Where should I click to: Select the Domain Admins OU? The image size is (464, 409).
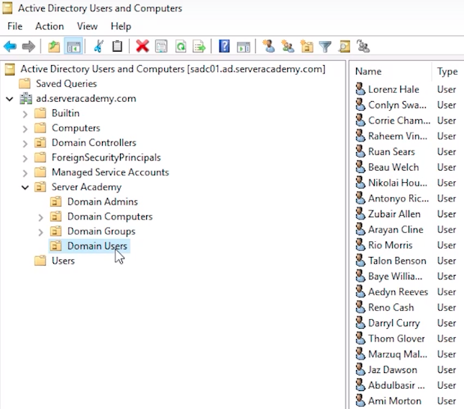click(102, 202)
